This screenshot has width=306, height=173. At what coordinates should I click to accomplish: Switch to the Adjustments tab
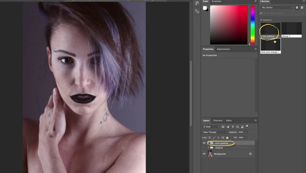(223, 49)
